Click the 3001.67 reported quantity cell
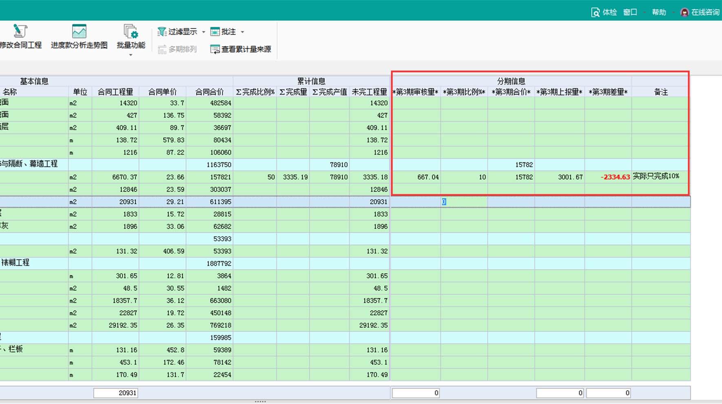This screenshot has height=404, width=722. click(x=560, y=177)
